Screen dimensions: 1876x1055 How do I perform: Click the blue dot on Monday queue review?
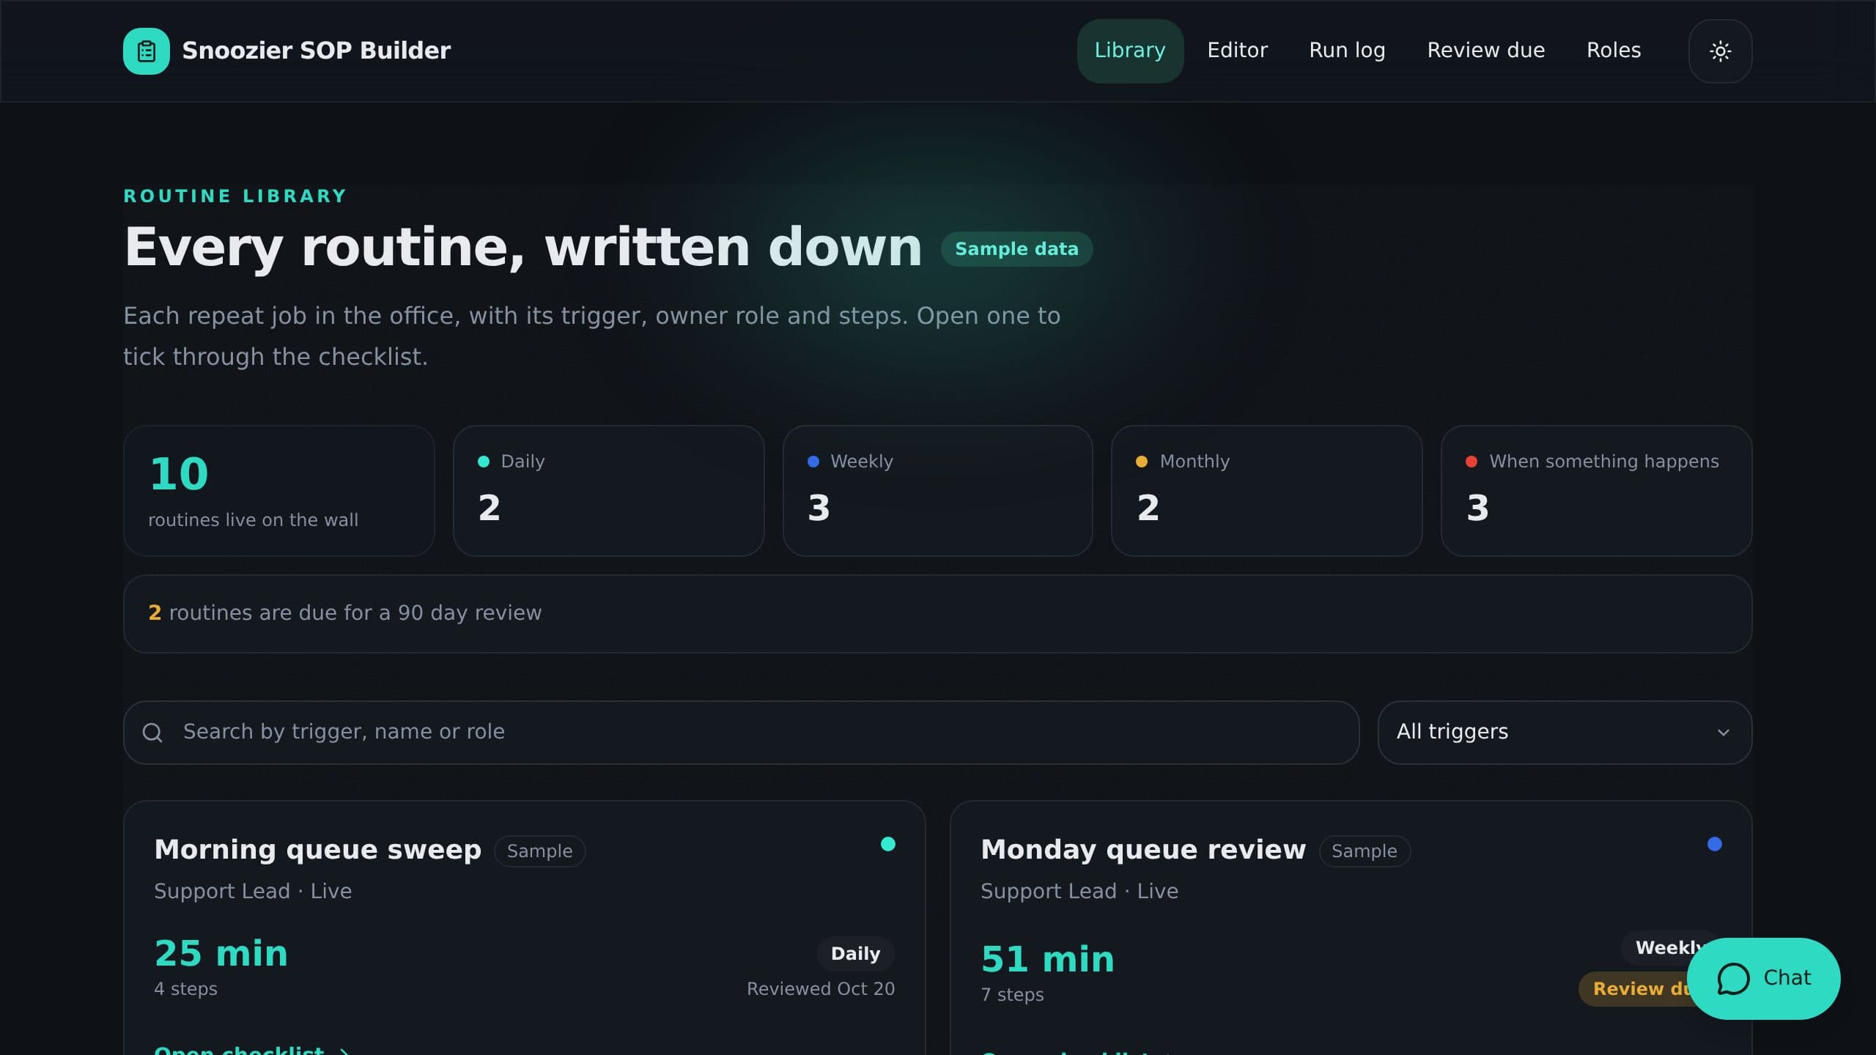[x=1714, y=844]
